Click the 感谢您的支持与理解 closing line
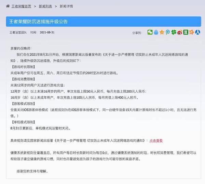The height and width of the screenshot is (184, 205). click(32, 171)
